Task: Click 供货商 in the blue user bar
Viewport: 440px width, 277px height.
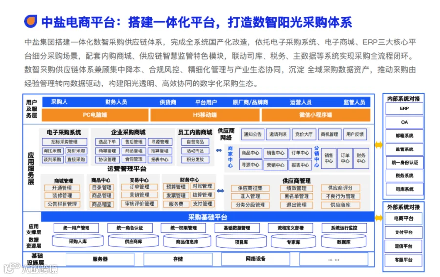Action: point(168,102)
